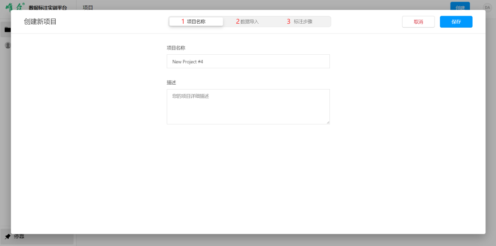Viewport: 496px width, 246px height.
Task: Focus the New Project #4 name field
Action: click(x=248, y=61)
